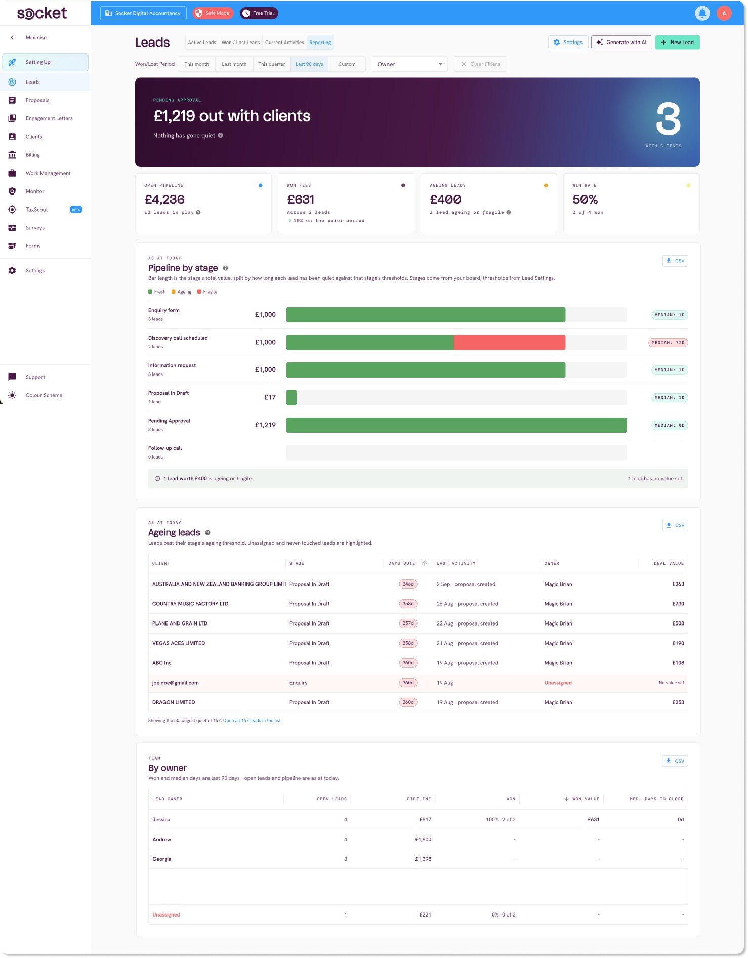Switch to Active Leads tab
Image resolution: width=748 pixels, height=958 pixels.
[x=202, y=43]
